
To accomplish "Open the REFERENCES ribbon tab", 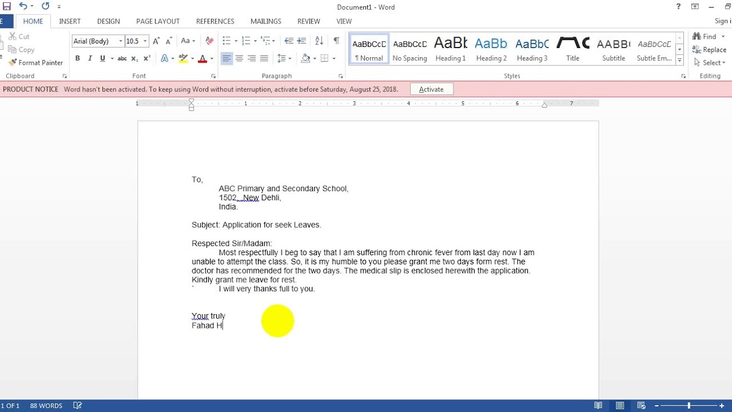I will [215, 21].
